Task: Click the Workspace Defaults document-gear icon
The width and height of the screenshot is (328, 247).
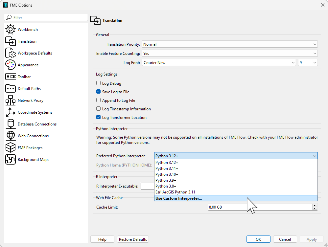Action: click(x=11, y=53)
